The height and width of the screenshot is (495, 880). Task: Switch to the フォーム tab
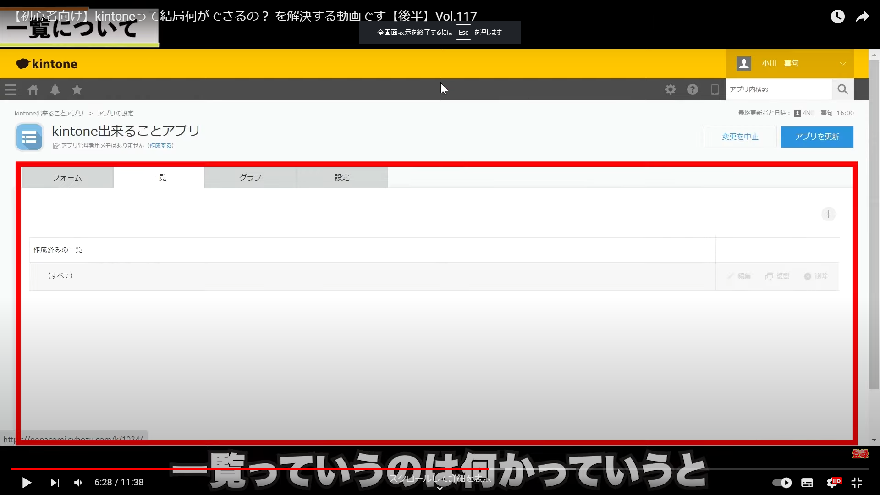click(x=67, y=177)
